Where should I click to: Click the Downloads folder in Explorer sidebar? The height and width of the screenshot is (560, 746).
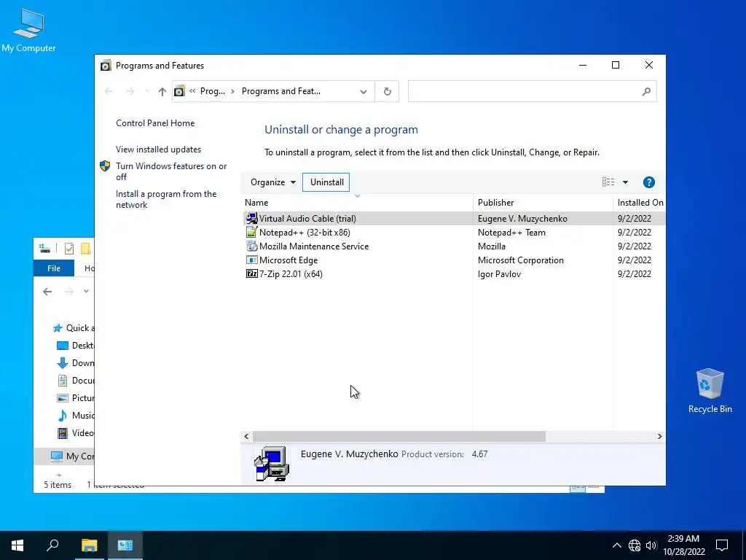pyautogui.click(x=75, y=363)
